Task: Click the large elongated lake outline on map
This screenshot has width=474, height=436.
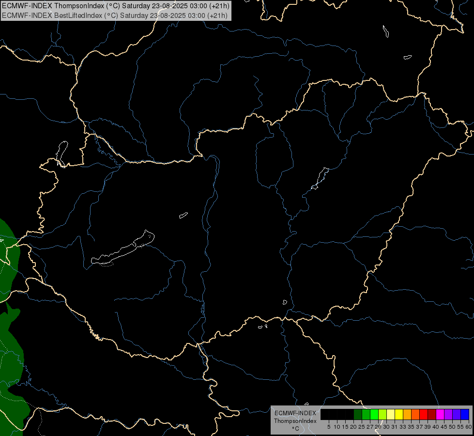Action: click(x=123, y=248)
